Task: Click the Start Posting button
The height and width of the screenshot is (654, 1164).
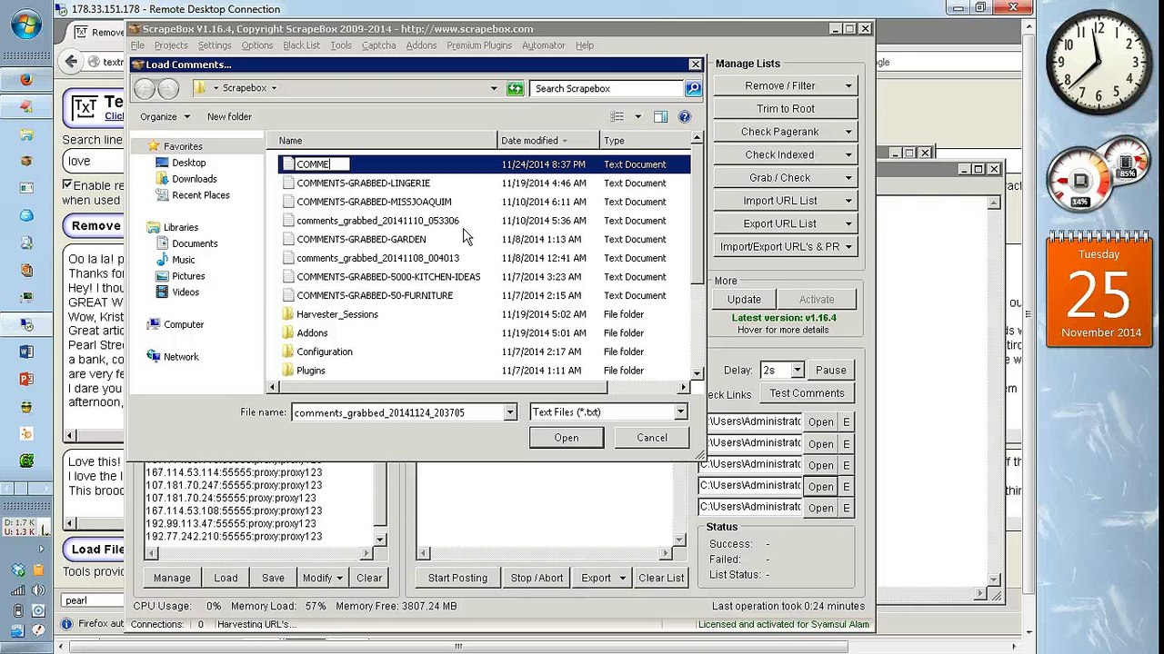Action: tap(457, 578)
